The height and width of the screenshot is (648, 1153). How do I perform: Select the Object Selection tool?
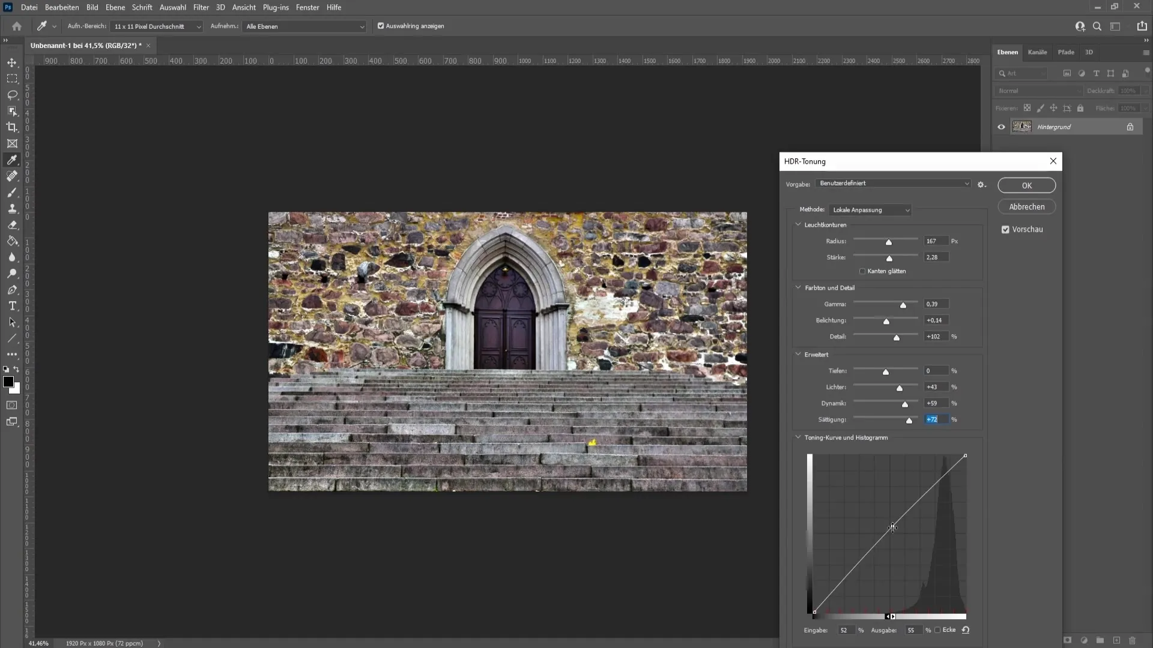click(x=12, y=111)
